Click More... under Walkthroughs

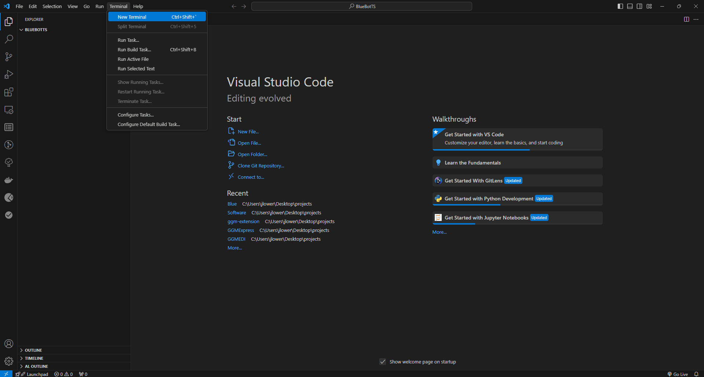pos(439,232)
